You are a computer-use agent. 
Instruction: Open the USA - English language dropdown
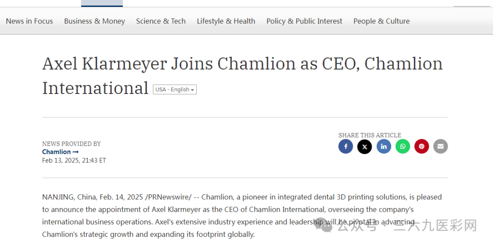coord(175,89)
